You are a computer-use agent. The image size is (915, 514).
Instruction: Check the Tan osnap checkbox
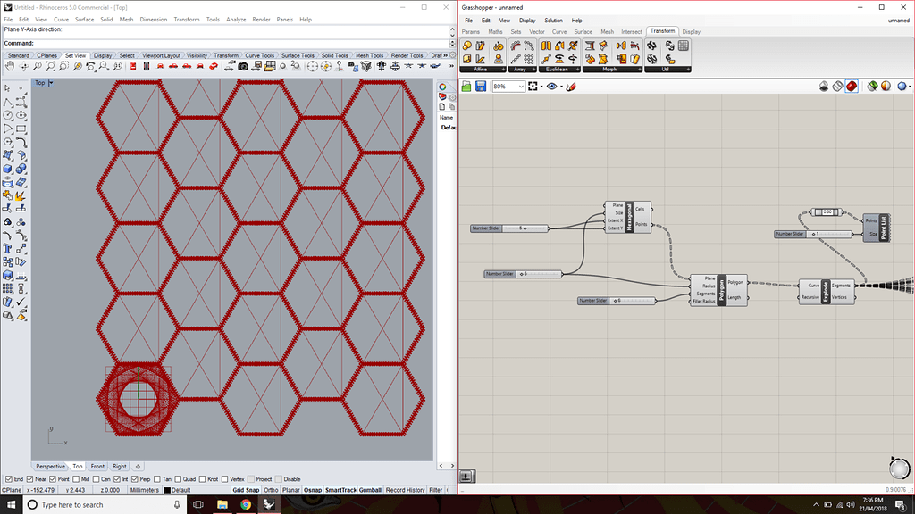(x=155, y=478)
